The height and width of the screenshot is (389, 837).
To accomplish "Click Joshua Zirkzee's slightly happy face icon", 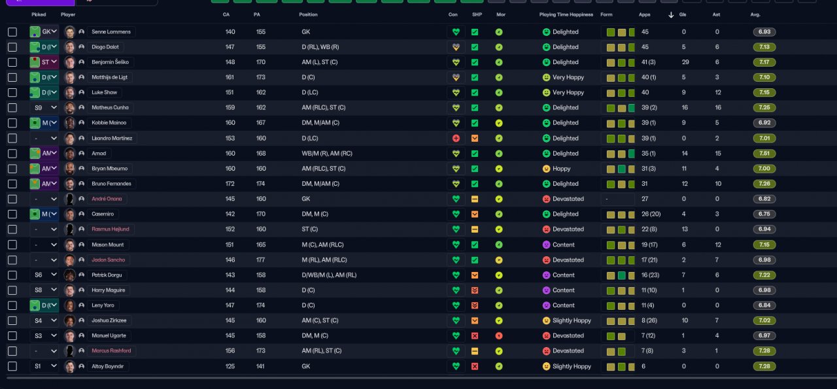I will [x=547, y=320].
